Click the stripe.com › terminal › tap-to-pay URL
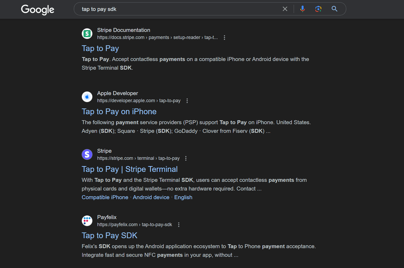Viewport: 404px width, 268px height. coord(138,158)
